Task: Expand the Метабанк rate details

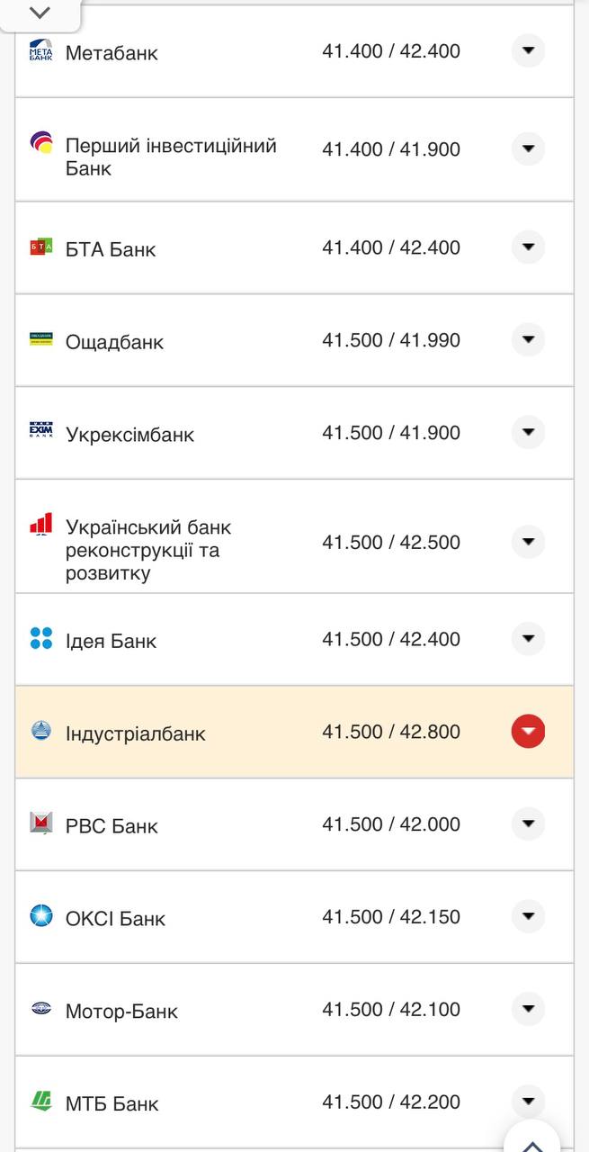Action: (x=528, y=50)
